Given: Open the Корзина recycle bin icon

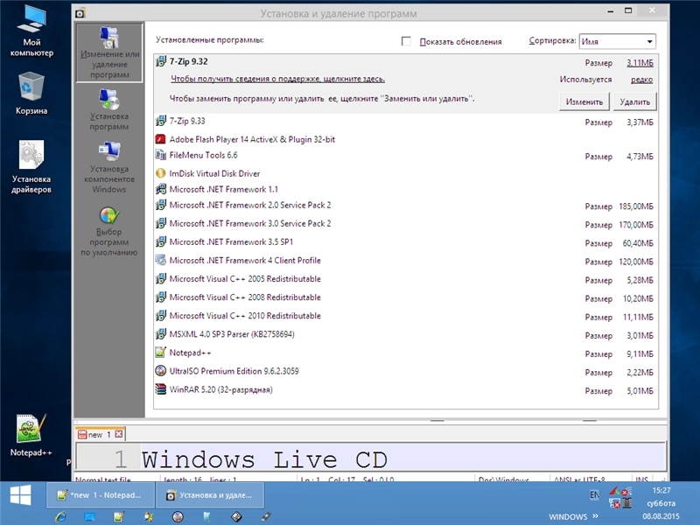Looking at the screenshot, I should 31,94.
